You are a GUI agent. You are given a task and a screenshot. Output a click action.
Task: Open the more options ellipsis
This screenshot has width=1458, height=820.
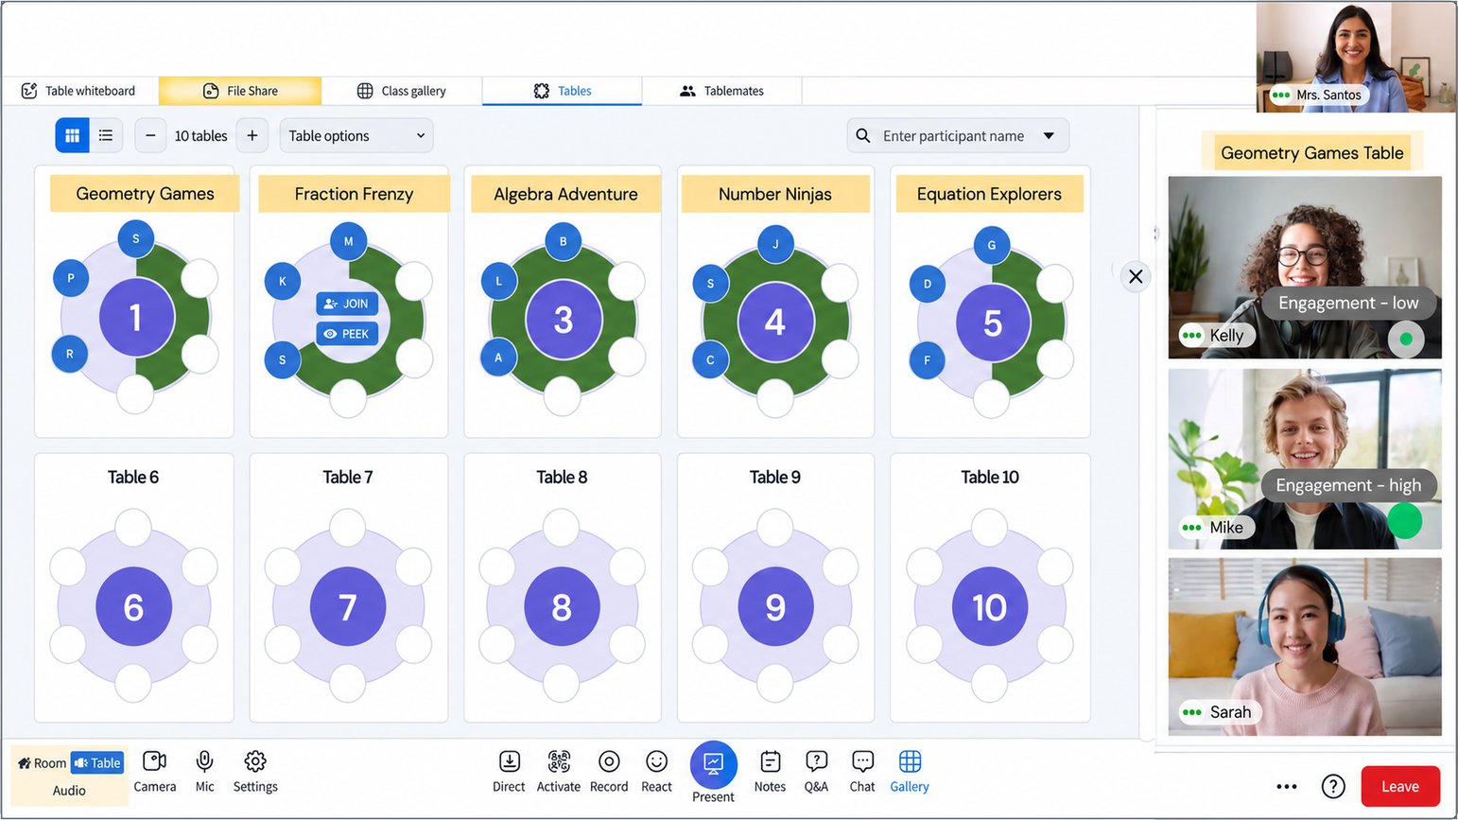(x=1287, y=786)
